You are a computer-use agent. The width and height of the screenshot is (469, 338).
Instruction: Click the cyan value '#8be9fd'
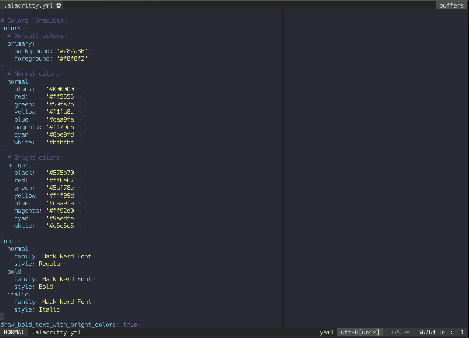[61, 134]
